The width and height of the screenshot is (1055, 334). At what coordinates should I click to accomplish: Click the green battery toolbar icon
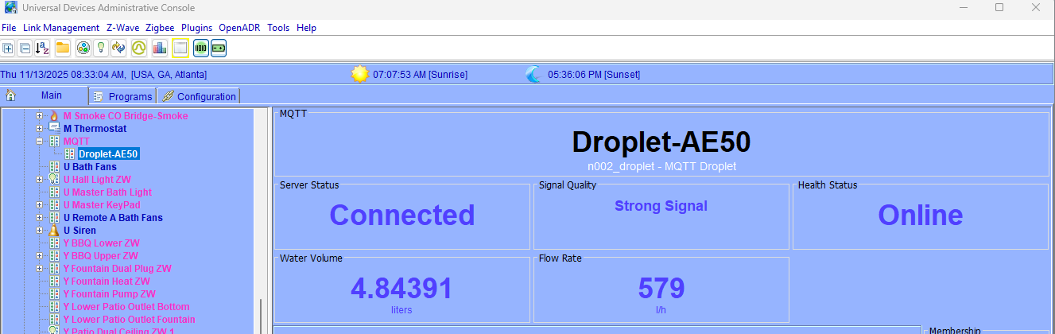coord(218,49)
